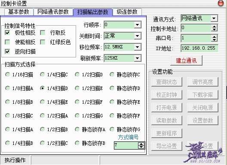The width and height of the screenshot is (227, 165).
Task: Increase the 控制卡地址 value with up arrow
Action: click(214, 27)
